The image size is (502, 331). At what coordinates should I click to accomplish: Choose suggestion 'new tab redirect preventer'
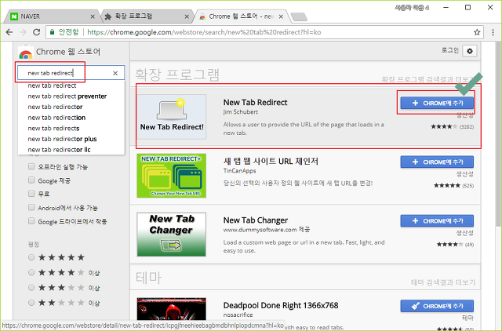(67, 96)
